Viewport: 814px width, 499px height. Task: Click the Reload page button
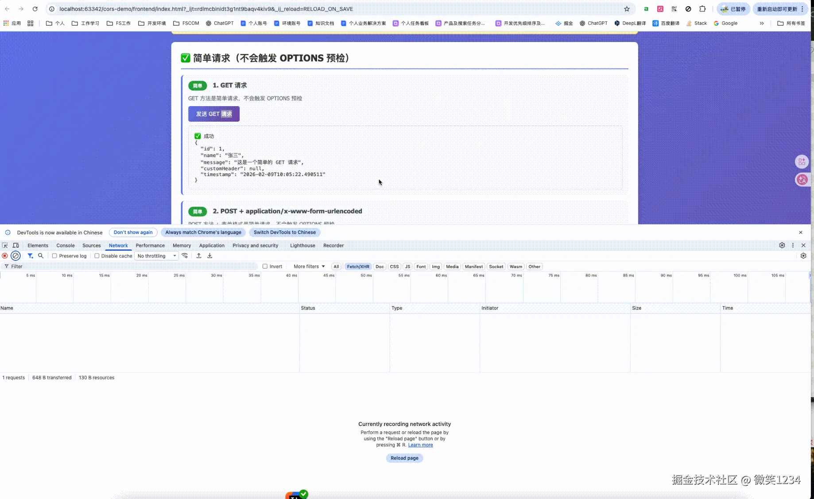[404, 458]
